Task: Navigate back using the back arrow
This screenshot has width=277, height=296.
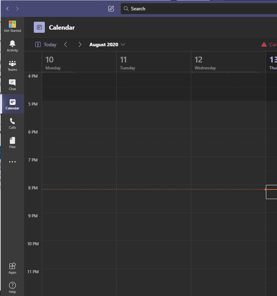Action: click(x=8, y=9)
